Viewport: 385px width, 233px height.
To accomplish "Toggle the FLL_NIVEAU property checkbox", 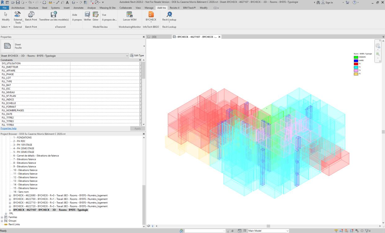I will coord(141,92).
